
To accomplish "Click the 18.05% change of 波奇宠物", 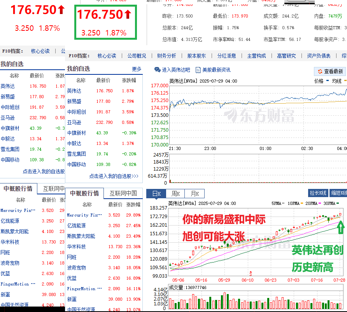I will pos(133,268).
